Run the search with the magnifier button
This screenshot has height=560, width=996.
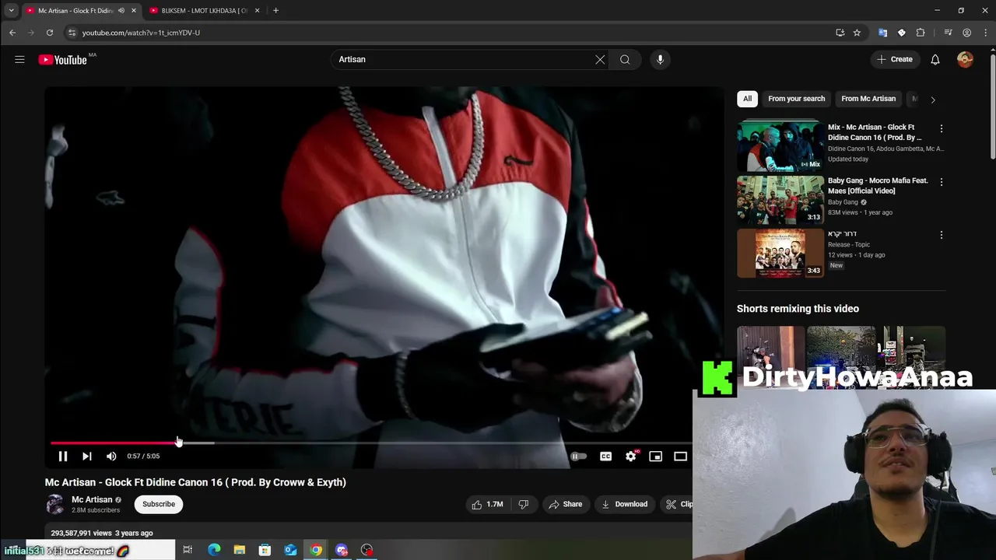tap(625, 59)
